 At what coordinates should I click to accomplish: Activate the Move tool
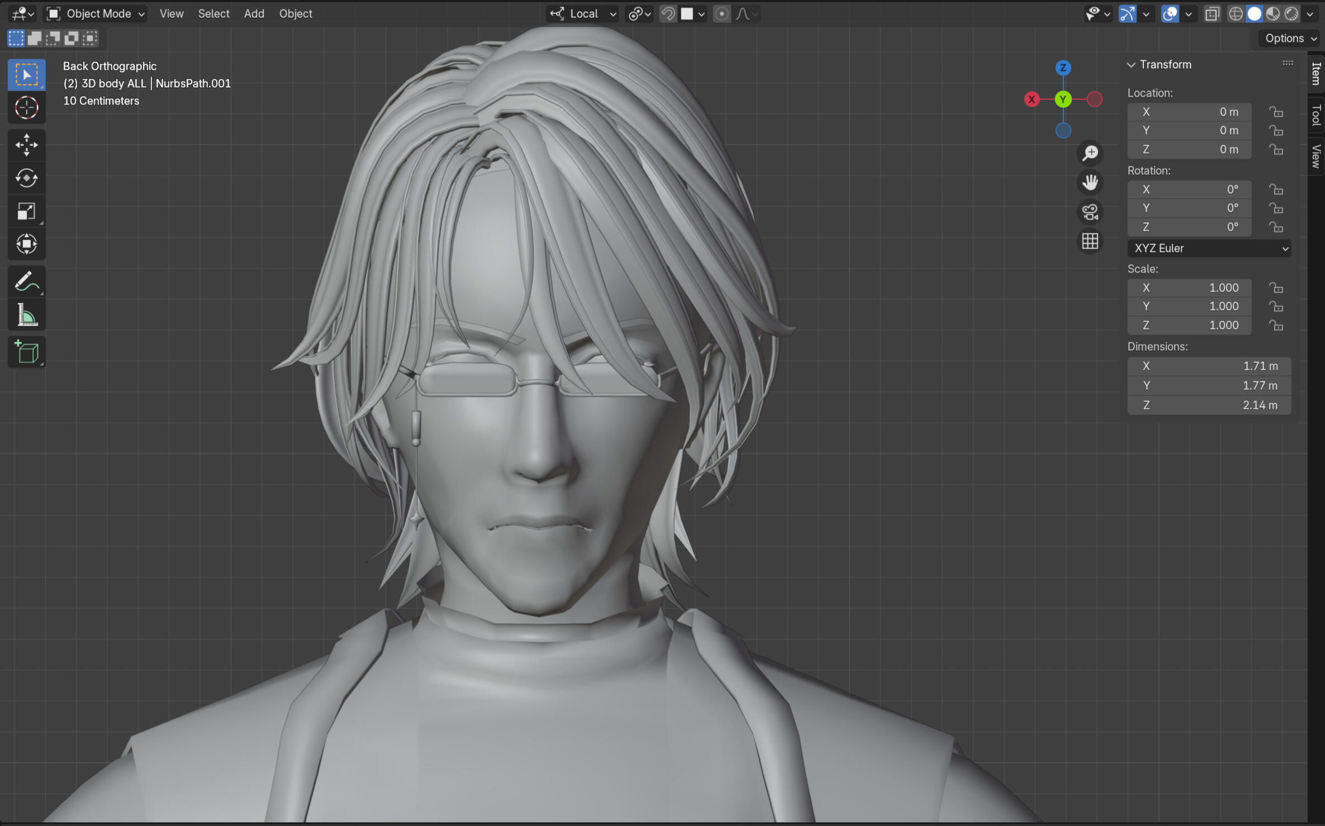26,145
